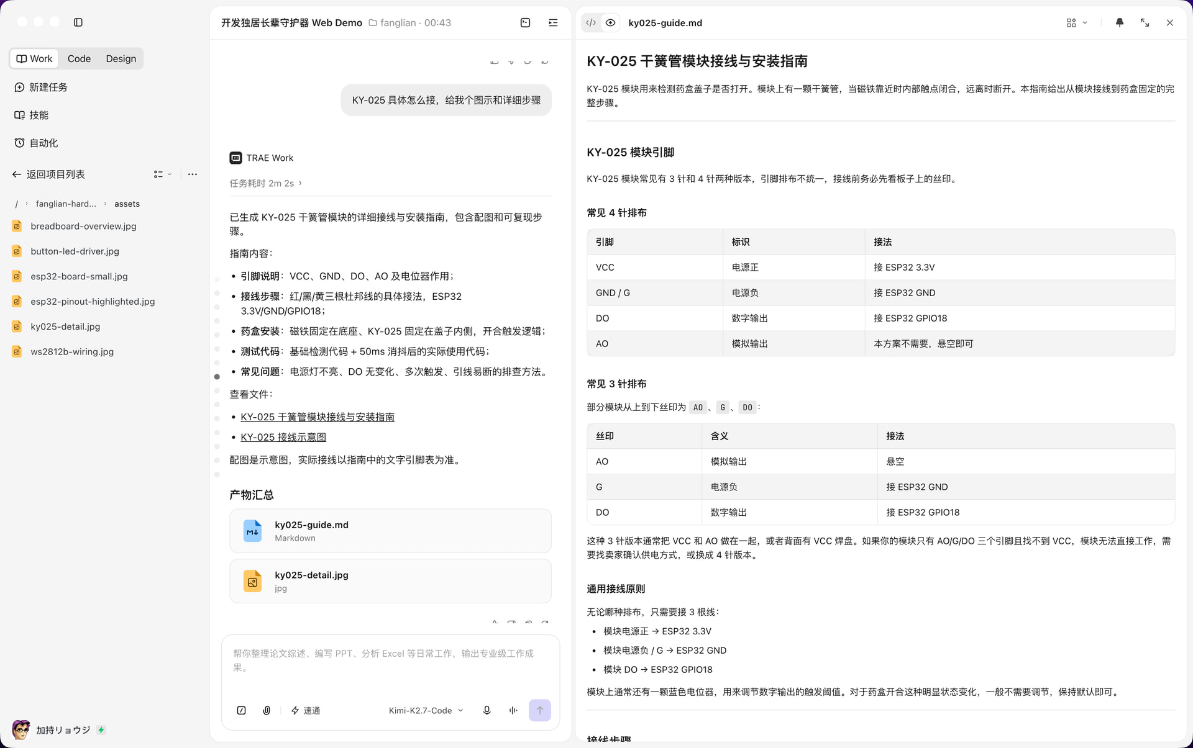Open the 自动化 automation section

[36, 143]
